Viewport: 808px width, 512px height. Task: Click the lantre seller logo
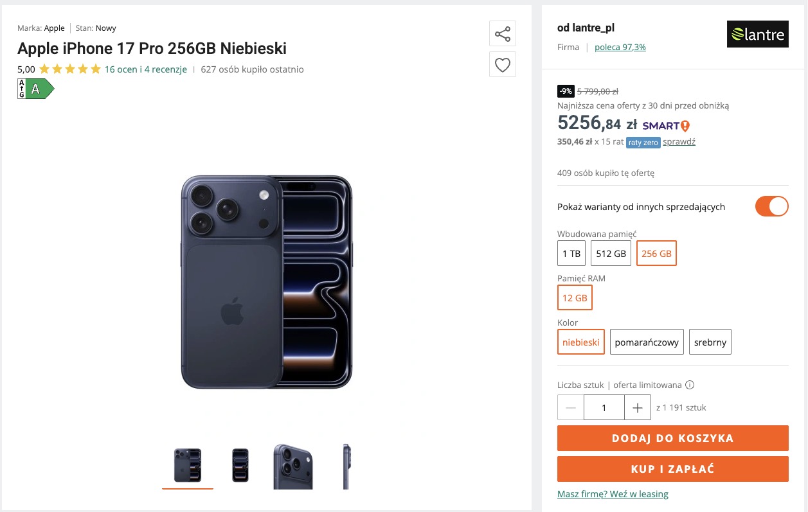point(757,34)
